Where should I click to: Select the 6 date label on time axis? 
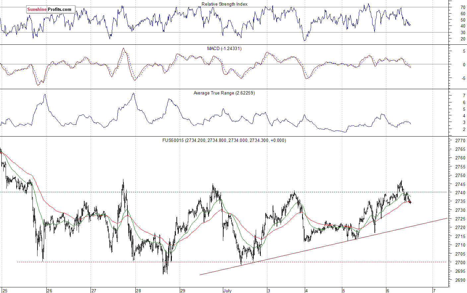(x=388, y=291)
